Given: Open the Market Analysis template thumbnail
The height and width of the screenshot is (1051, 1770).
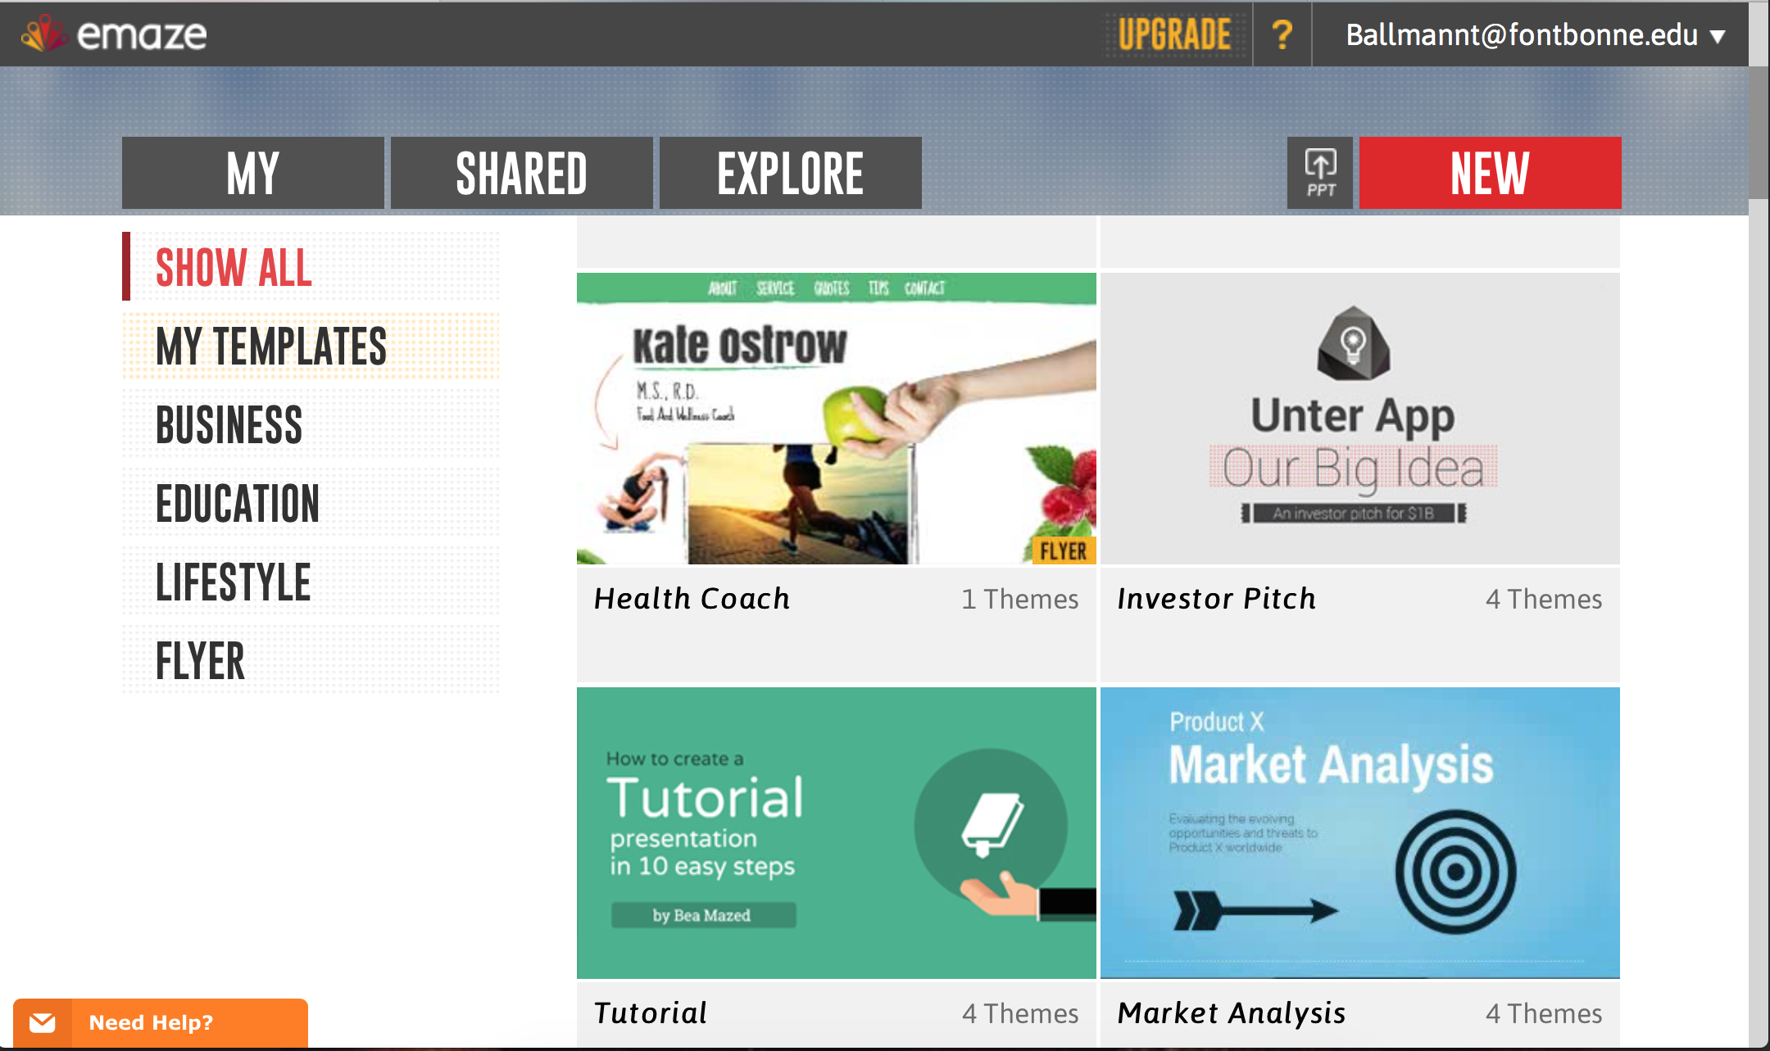Looking at the screenshot, I should [x=1360, y=833].
